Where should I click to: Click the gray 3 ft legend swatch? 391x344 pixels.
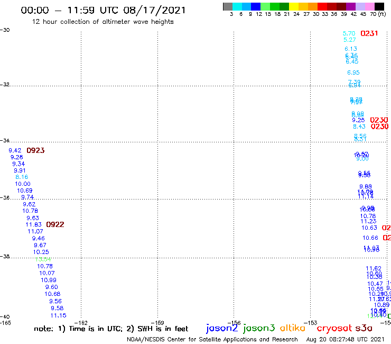(x=228, y=6)
